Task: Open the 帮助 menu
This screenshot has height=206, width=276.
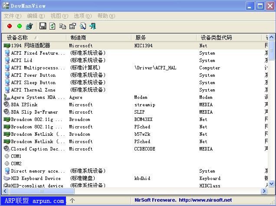Action: tap(106, 16)
